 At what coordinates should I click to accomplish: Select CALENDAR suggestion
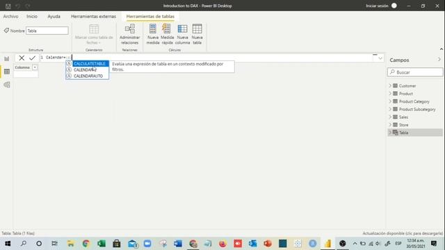coord(87,69)
